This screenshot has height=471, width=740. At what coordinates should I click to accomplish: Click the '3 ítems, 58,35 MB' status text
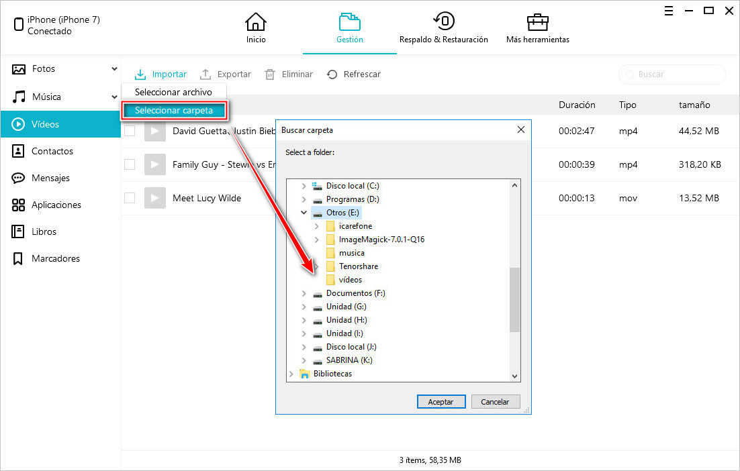[430, 460]
